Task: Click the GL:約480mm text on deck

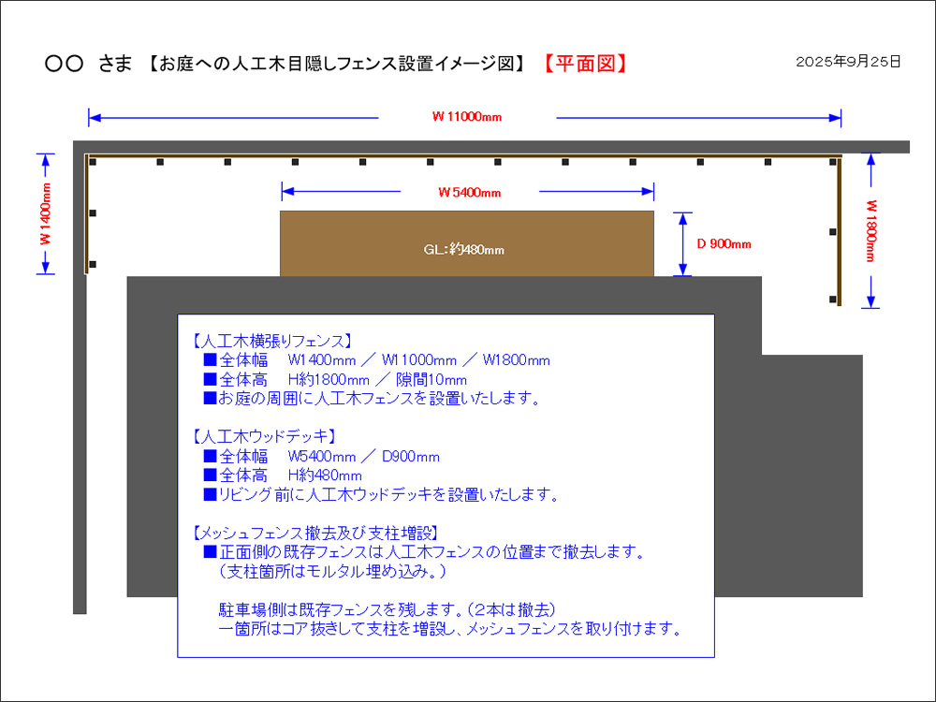Action: pyautogui.click(x=464, y=250)
